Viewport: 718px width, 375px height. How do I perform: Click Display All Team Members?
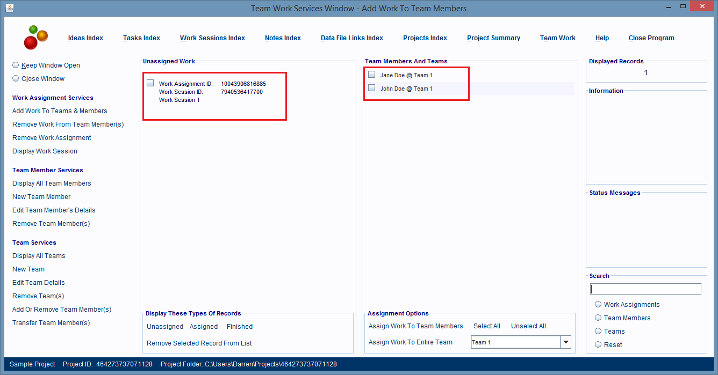[52, 183]
